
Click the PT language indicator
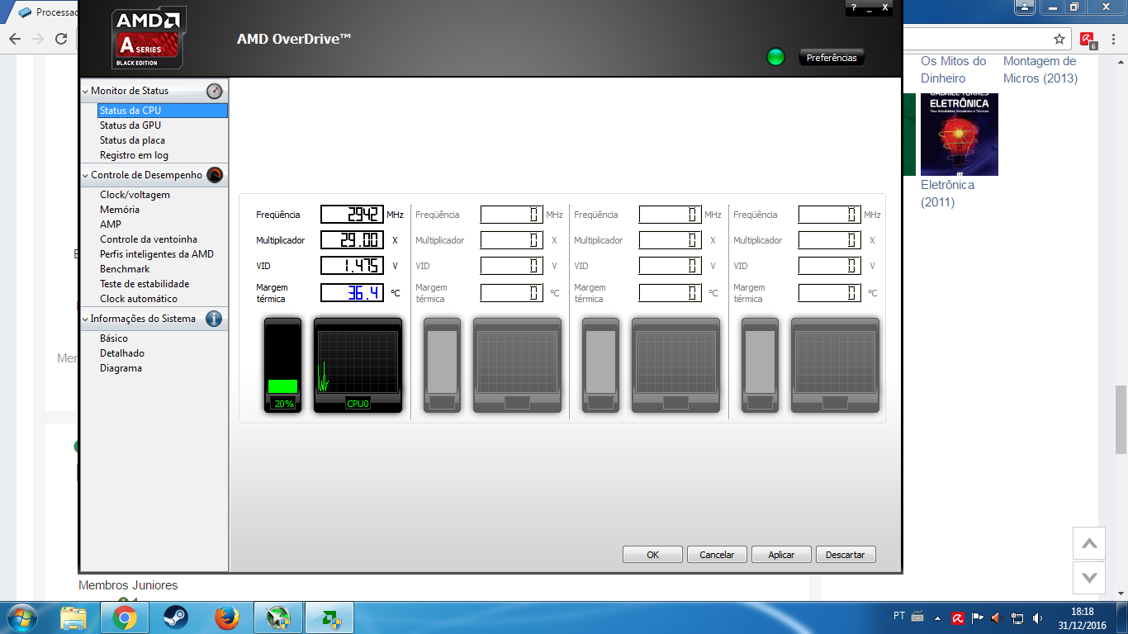point(899,616)
